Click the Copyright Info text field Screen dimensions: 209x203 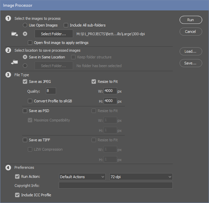115,186
